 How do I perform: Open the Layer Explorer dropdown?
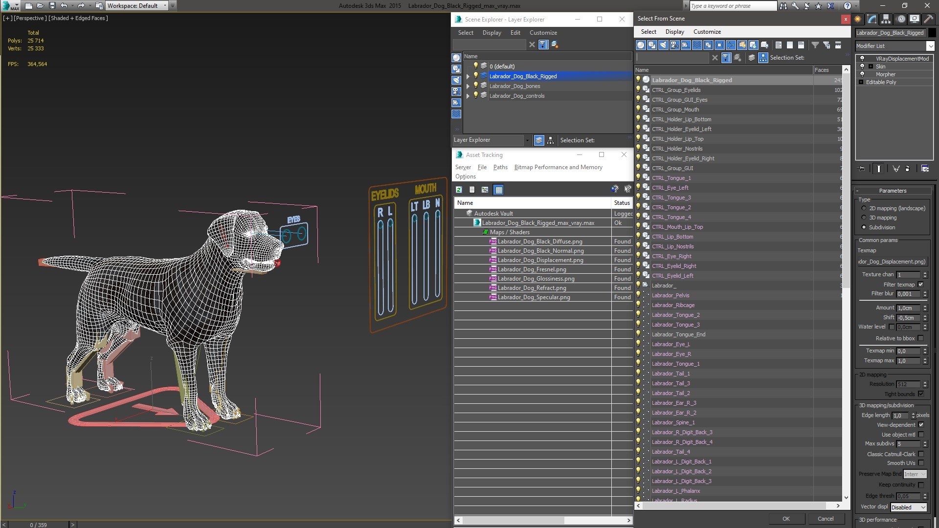pyautogui.click(x=527, y=140)
